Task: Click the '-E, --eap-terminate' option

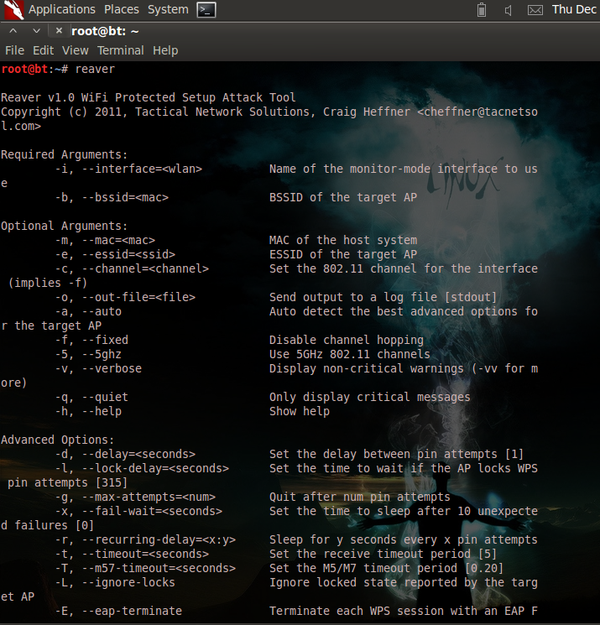Action: tap(118, 611)
